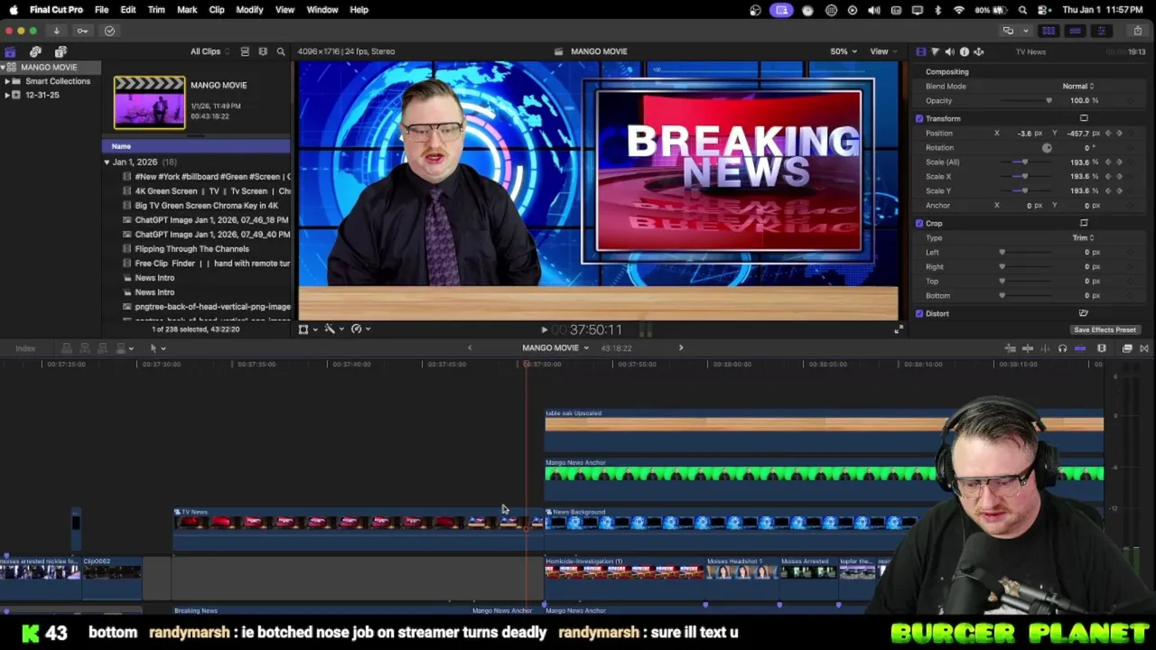Image resolution: width=1156 pixels, height=650 pixels.
Task: Show or hide the Browser toolbar button
Action: click(x=1049, y=31)
